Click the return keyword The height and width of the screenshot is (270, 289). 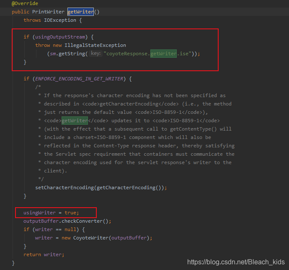click(32, 255)
